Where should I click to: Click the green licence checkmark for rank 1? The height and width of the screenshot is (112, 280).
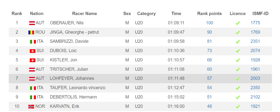click(237, 23)
